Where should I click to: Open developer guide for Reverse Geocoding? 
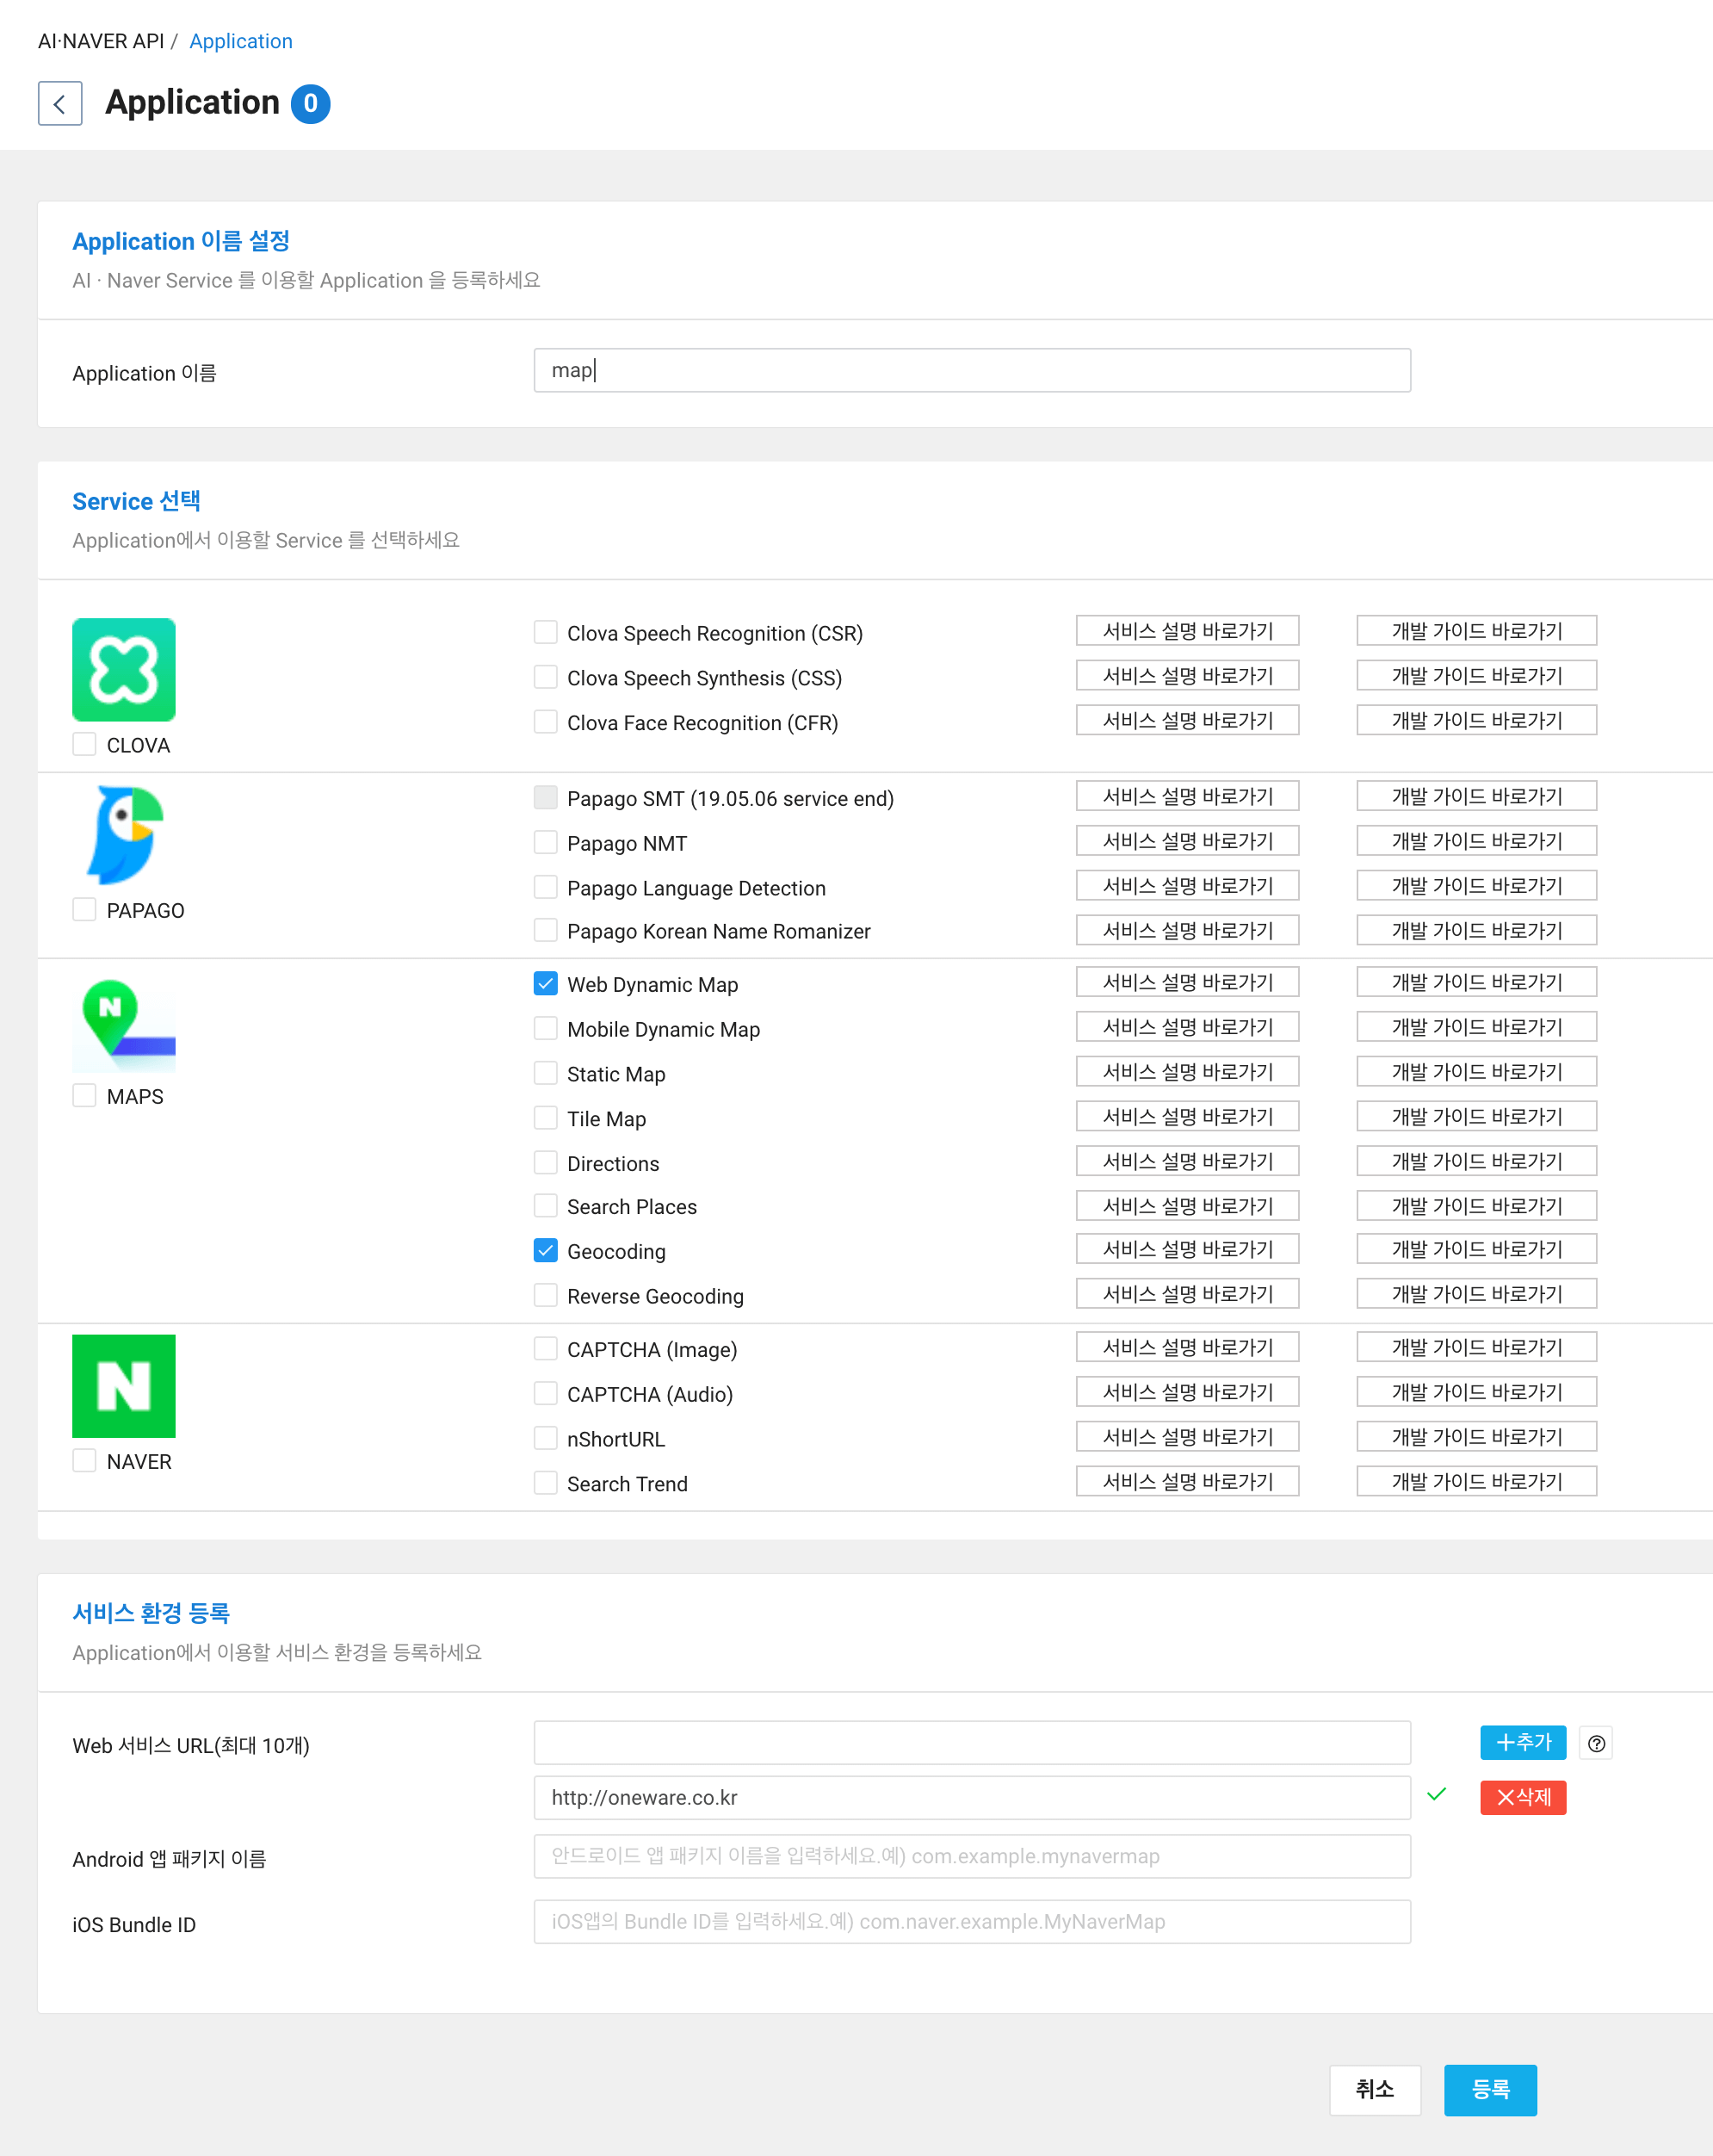[x=1476, y=1294]
